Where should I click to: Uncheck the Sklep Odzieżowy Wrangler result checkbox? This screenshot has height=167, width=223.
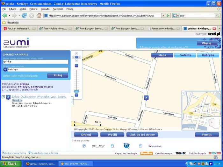3,97
